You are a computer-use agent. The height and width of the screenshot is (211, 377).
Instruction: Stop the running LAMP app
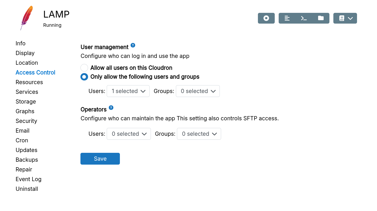pyautogui.click(x=266, y=18)
